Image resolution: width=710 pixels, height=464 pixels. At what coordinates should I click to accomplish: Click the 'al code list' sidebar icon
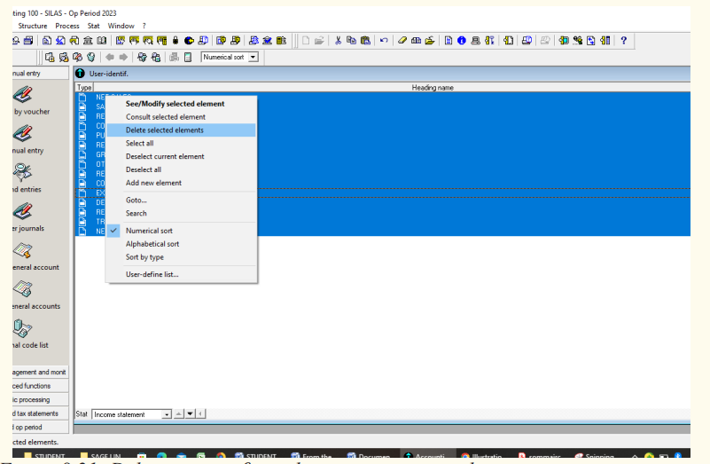[x=23, y=328]
